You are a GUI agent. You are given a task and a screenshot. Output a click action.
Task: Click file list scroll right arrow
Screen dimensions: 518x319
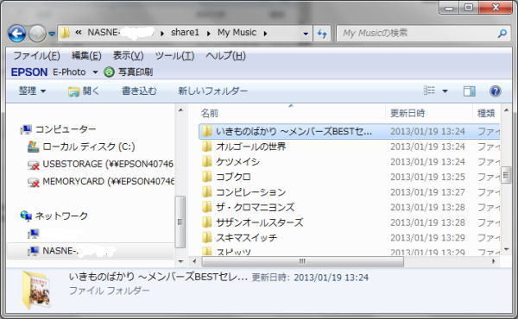coord(494,261)
